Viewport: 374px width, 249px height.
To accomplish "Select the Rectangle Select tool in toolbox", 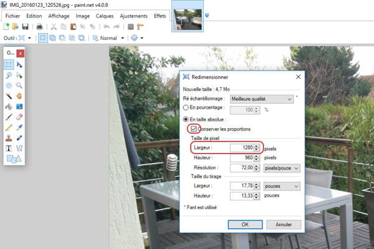I will click(9, 65).
